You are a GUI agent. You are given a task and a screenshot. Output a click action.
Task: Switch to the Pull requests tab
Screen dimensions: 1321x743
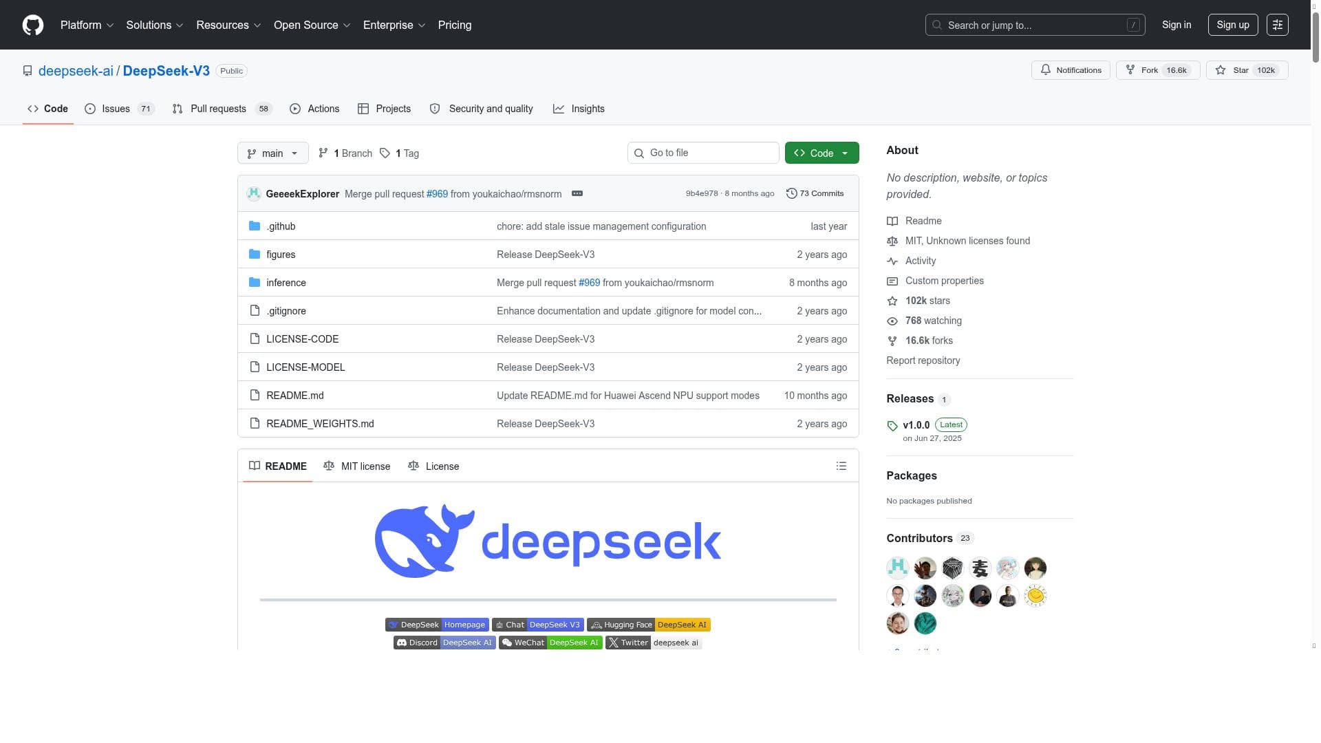[x=222, y=109]
